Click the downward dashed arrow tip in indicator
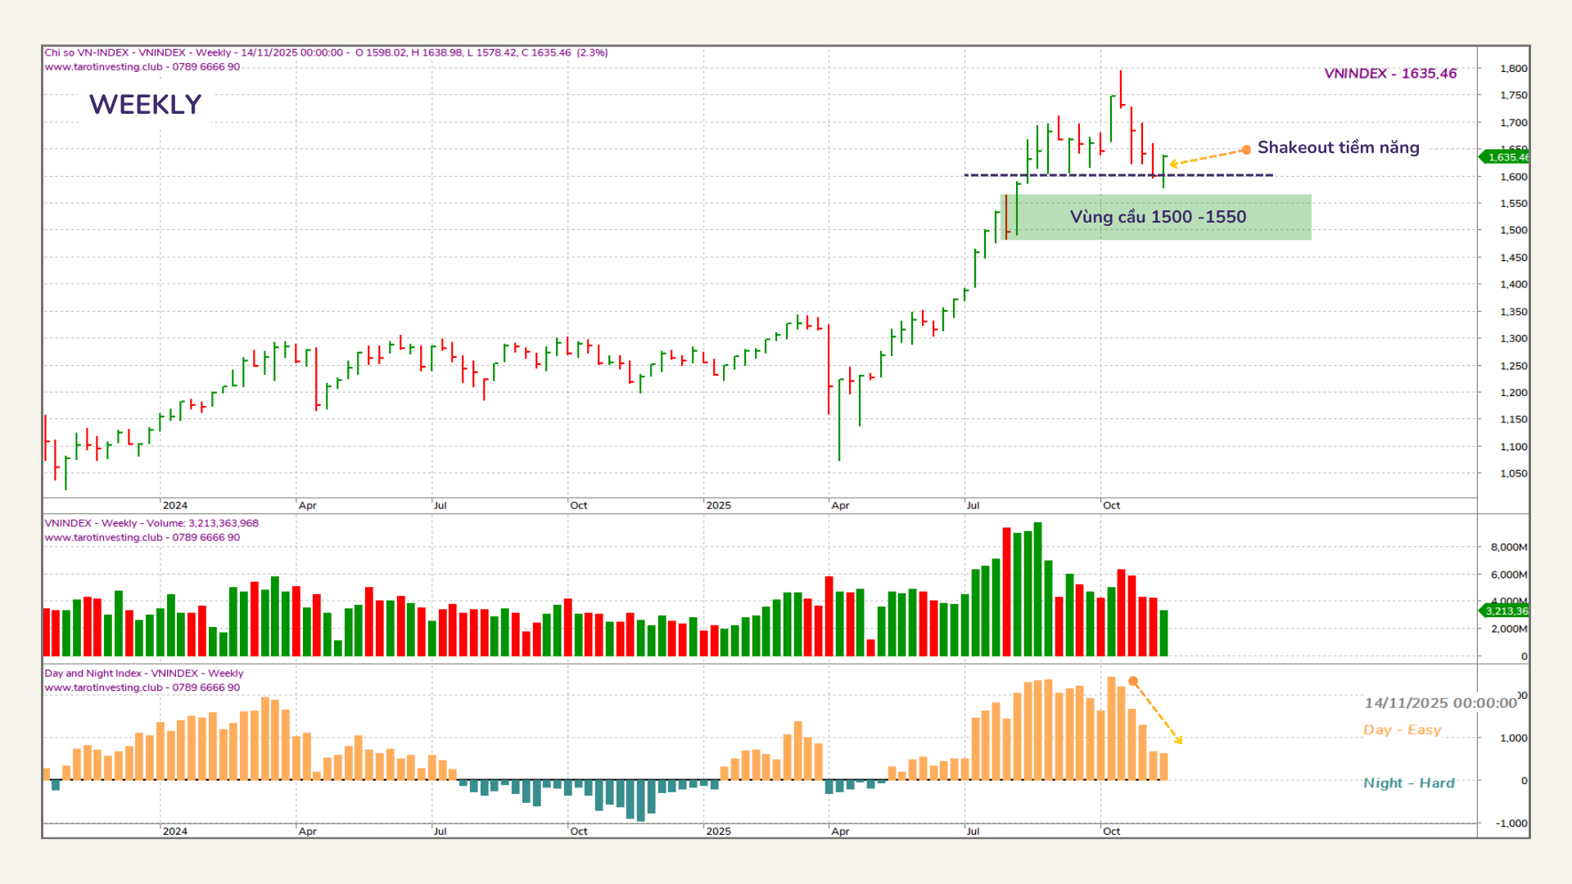The height and width of the screenshot is (884, 1572). click(1180, 742)
